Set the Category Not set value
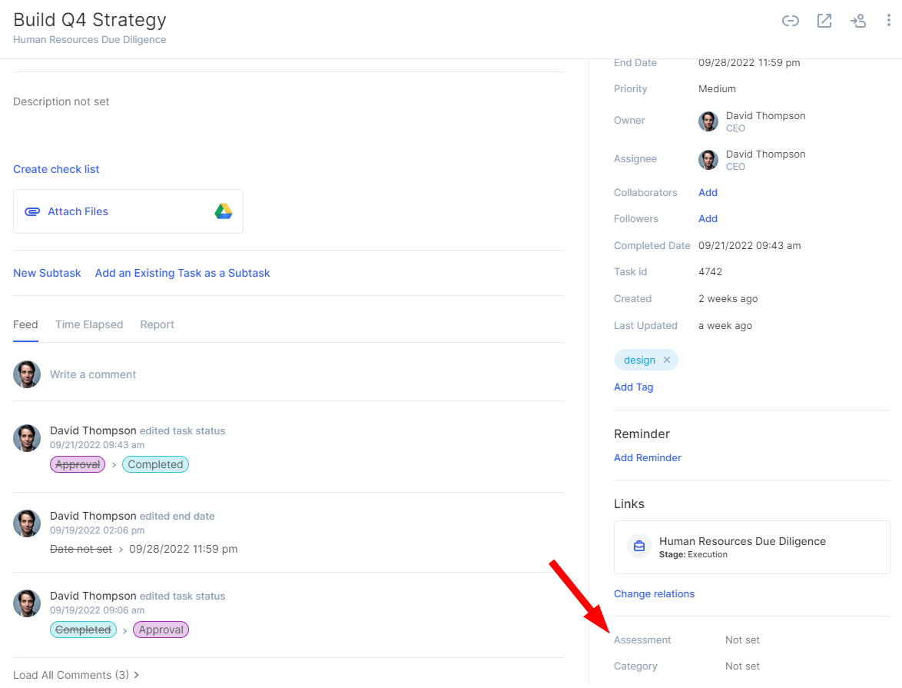The height and width of the screenshot is (688, 902). click(x=742, y=666)
